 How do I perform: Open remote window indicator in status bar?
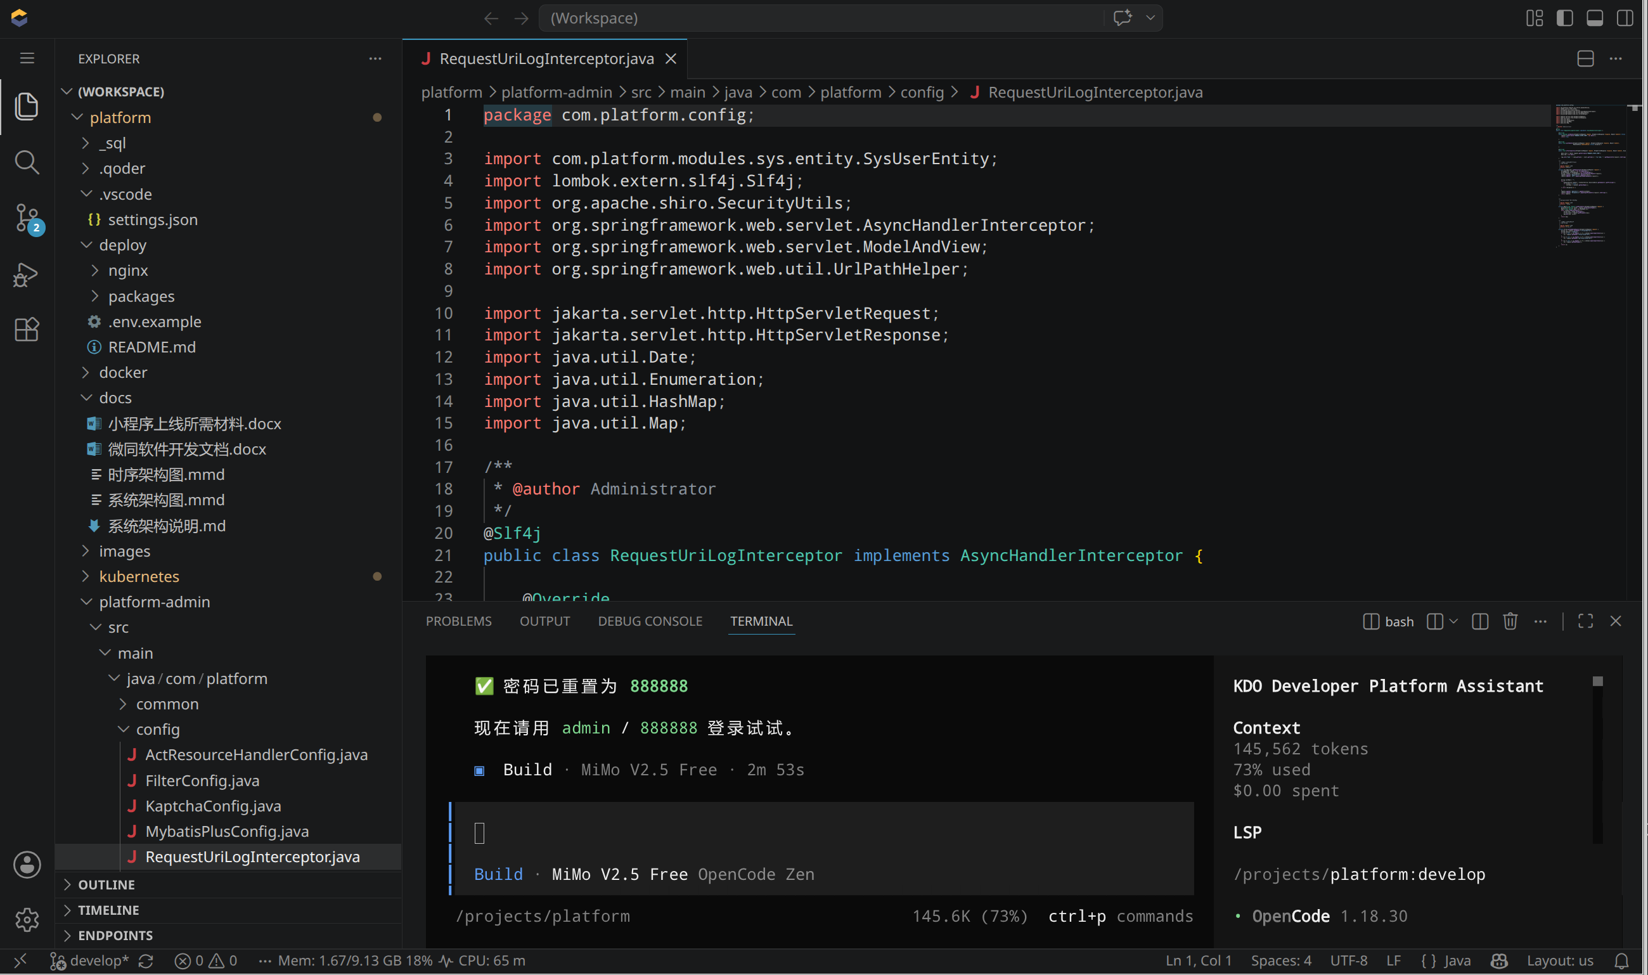point(20,960)
